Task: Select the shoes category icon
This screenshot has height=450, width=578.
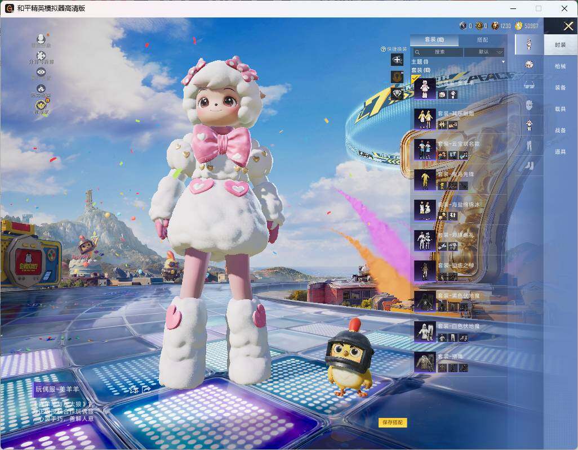Action: tap(529, 165)
